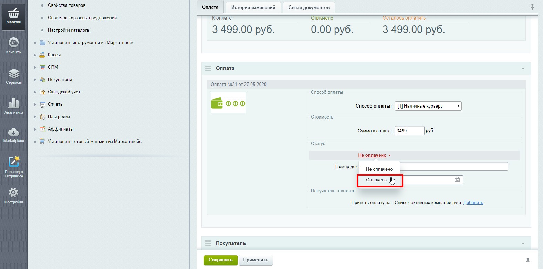Switch to the Связи документов tab
The image size is (543, 269).
click(309, 7)
